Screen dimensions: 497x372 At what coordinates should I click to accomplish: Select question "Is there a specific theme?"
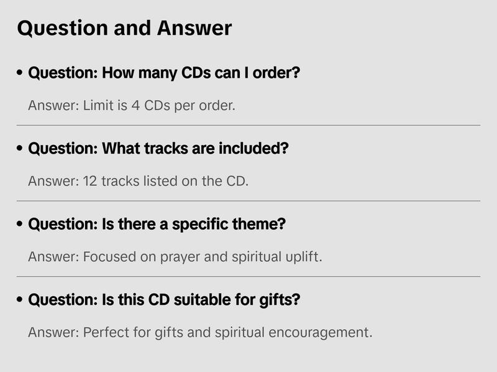(x=157, y=225)
